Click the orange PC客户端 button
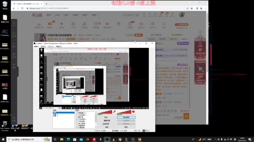This screenshot has height=142, width=254. click(182, 25)
